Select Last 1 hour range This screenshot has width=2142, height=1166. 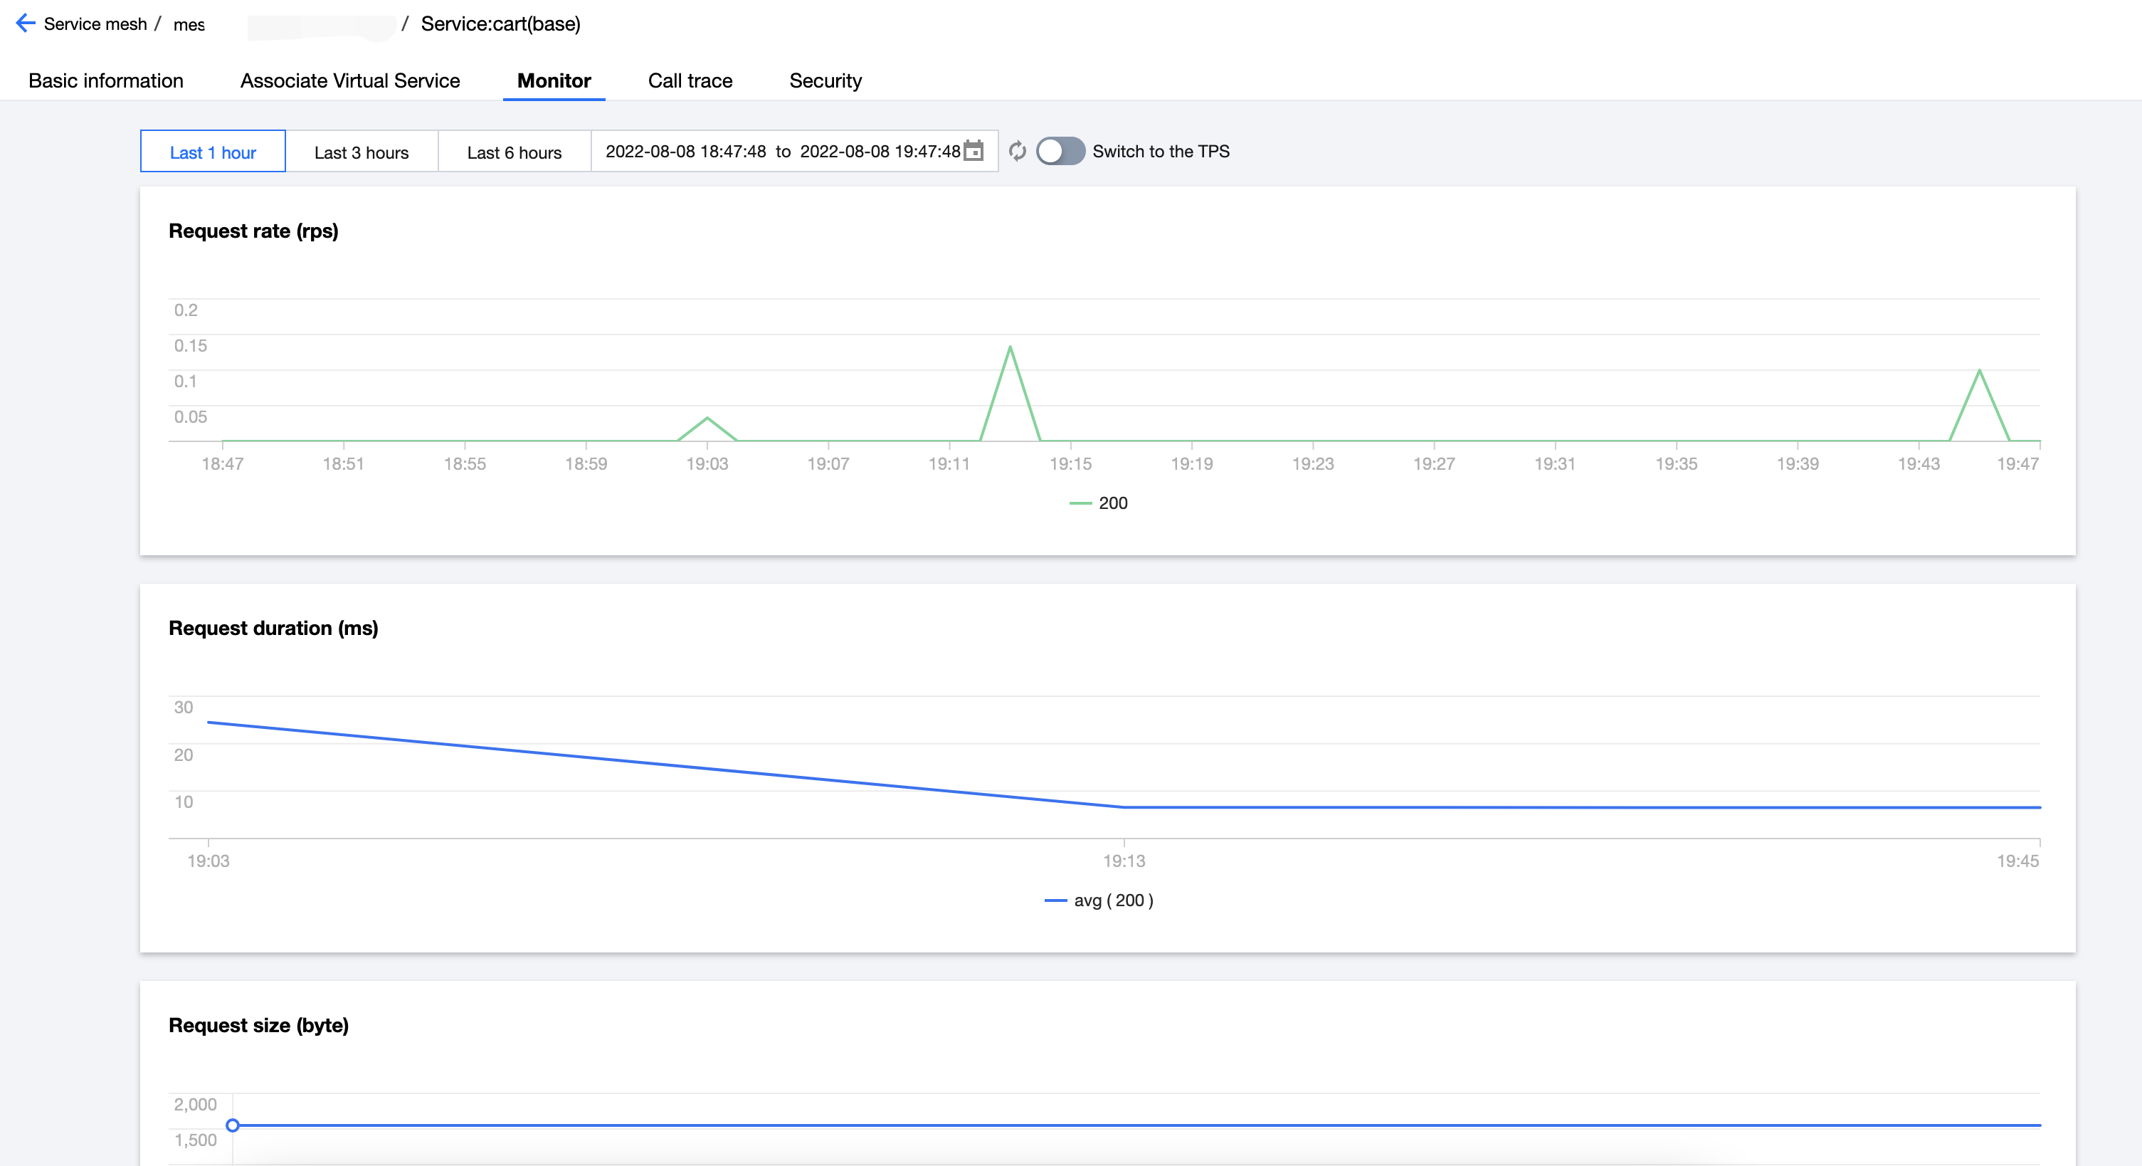[213, 152]
